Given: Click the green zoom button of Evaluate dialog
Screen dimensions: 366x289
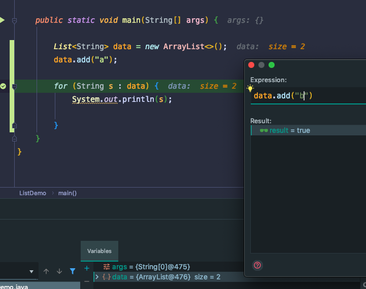Looking at the screenshot, I should [x=272, y=65].
